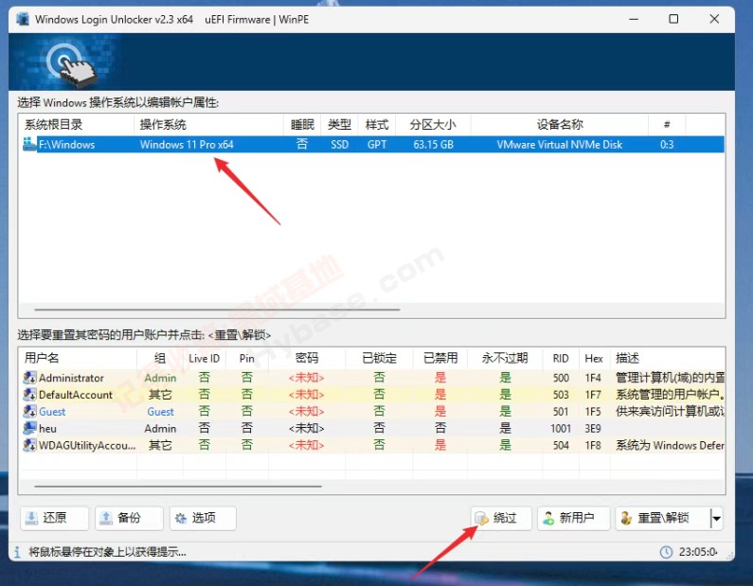This screenshot has width=753, height=586.
Task: Click the 样式 column header
Action: click(377, 125)
